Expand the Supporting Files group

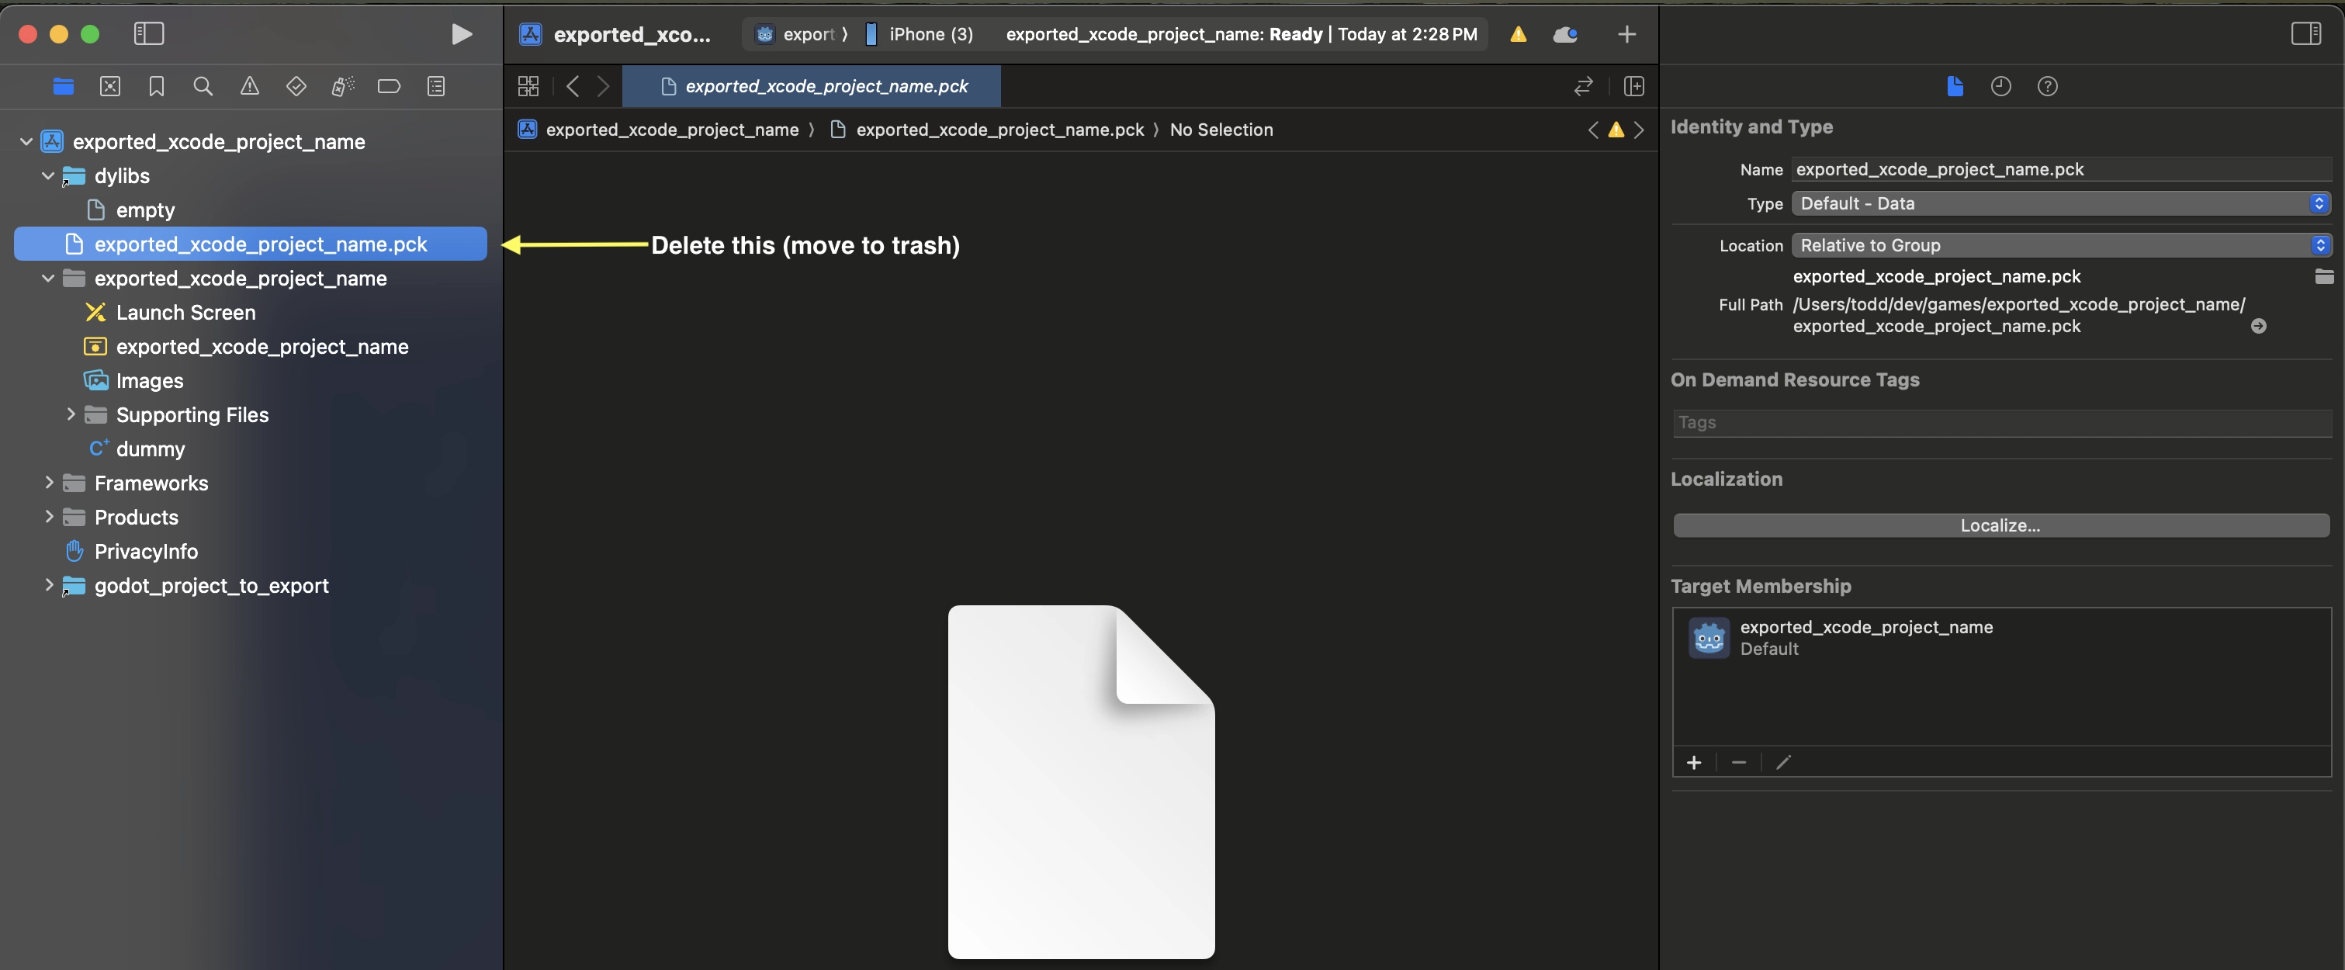71,415
